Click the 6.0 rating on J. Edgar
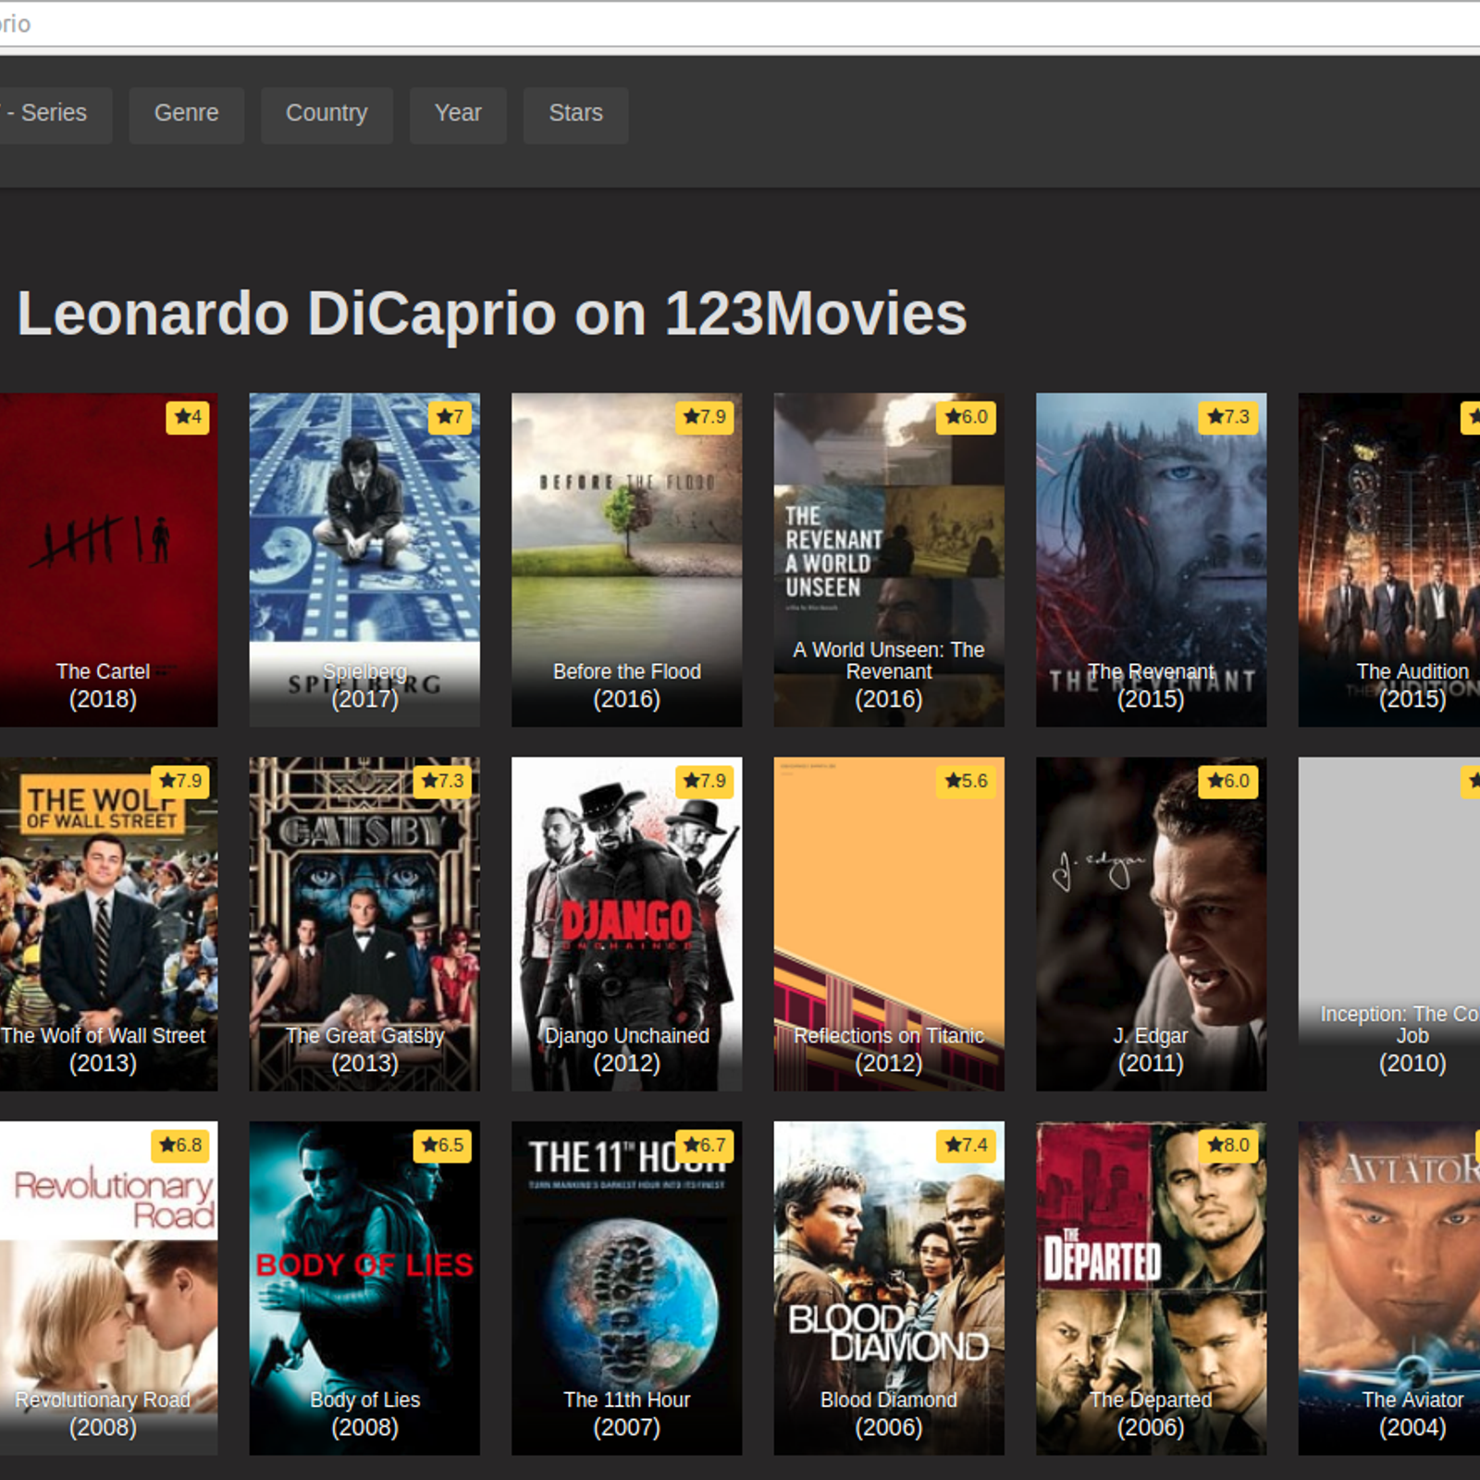The height and width of the screenshot is (1480, 1480). [x=1229, y=782]
